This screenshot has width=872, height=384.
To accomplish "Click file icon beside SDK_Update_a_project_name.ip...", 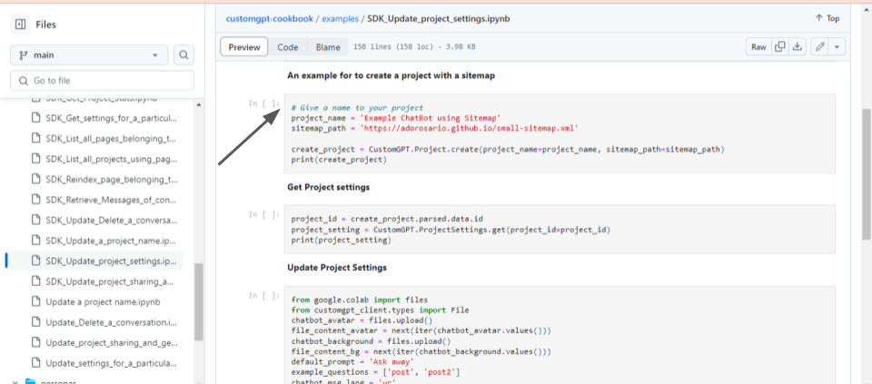I will coord(36,241).
